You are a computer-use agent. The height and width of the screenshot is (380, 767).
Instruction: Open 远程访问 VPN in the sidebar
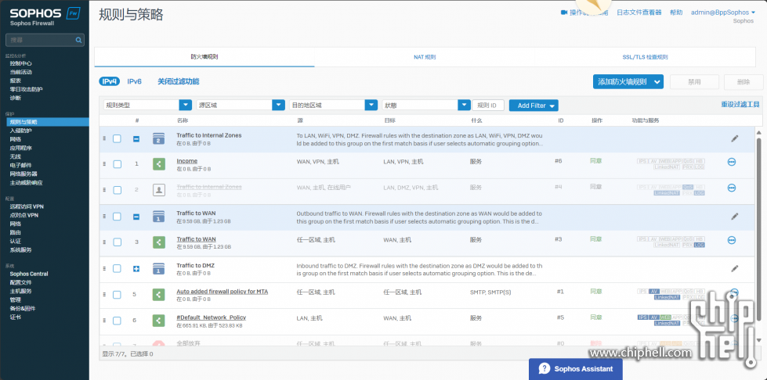(x=27, y=206)
